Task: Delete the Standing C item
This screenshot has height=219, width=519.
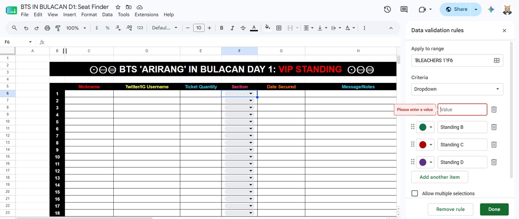Action: click(x=494, y=145)
